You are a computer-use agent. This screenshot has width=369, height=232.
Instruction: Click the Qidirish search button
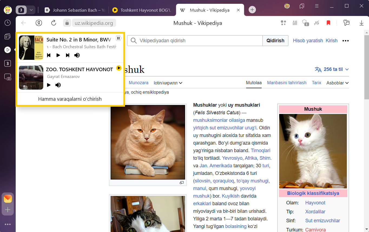click(x=275, y=41)
